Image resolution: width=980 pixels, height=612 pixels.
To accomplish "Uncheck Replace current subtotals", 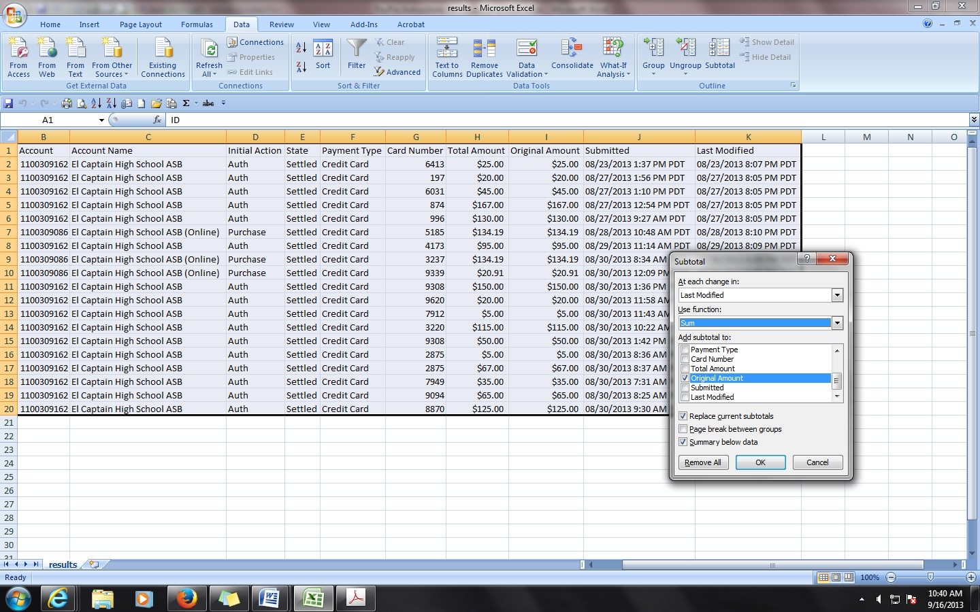I will click(x=683, y=416).
